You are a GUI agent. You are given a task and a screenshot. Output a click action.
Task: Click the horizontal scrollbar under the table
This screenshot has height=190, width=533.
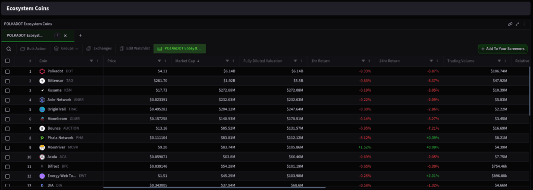pyautogui.click(x=214, y=187)
